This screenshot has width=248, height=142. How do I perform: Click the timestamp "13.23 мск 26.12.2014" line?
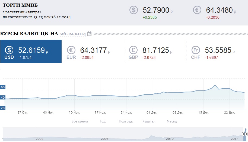point(37,17)
